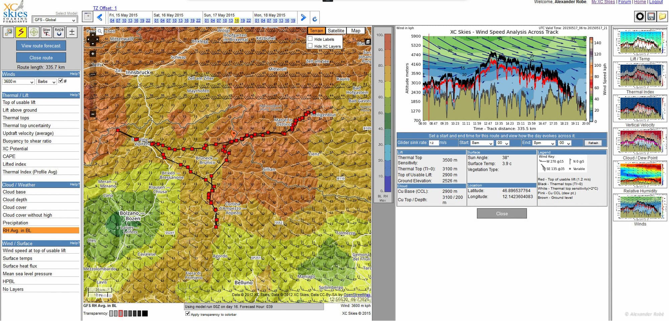
Task: Open saved items folder icon
Action: [662, 16]
